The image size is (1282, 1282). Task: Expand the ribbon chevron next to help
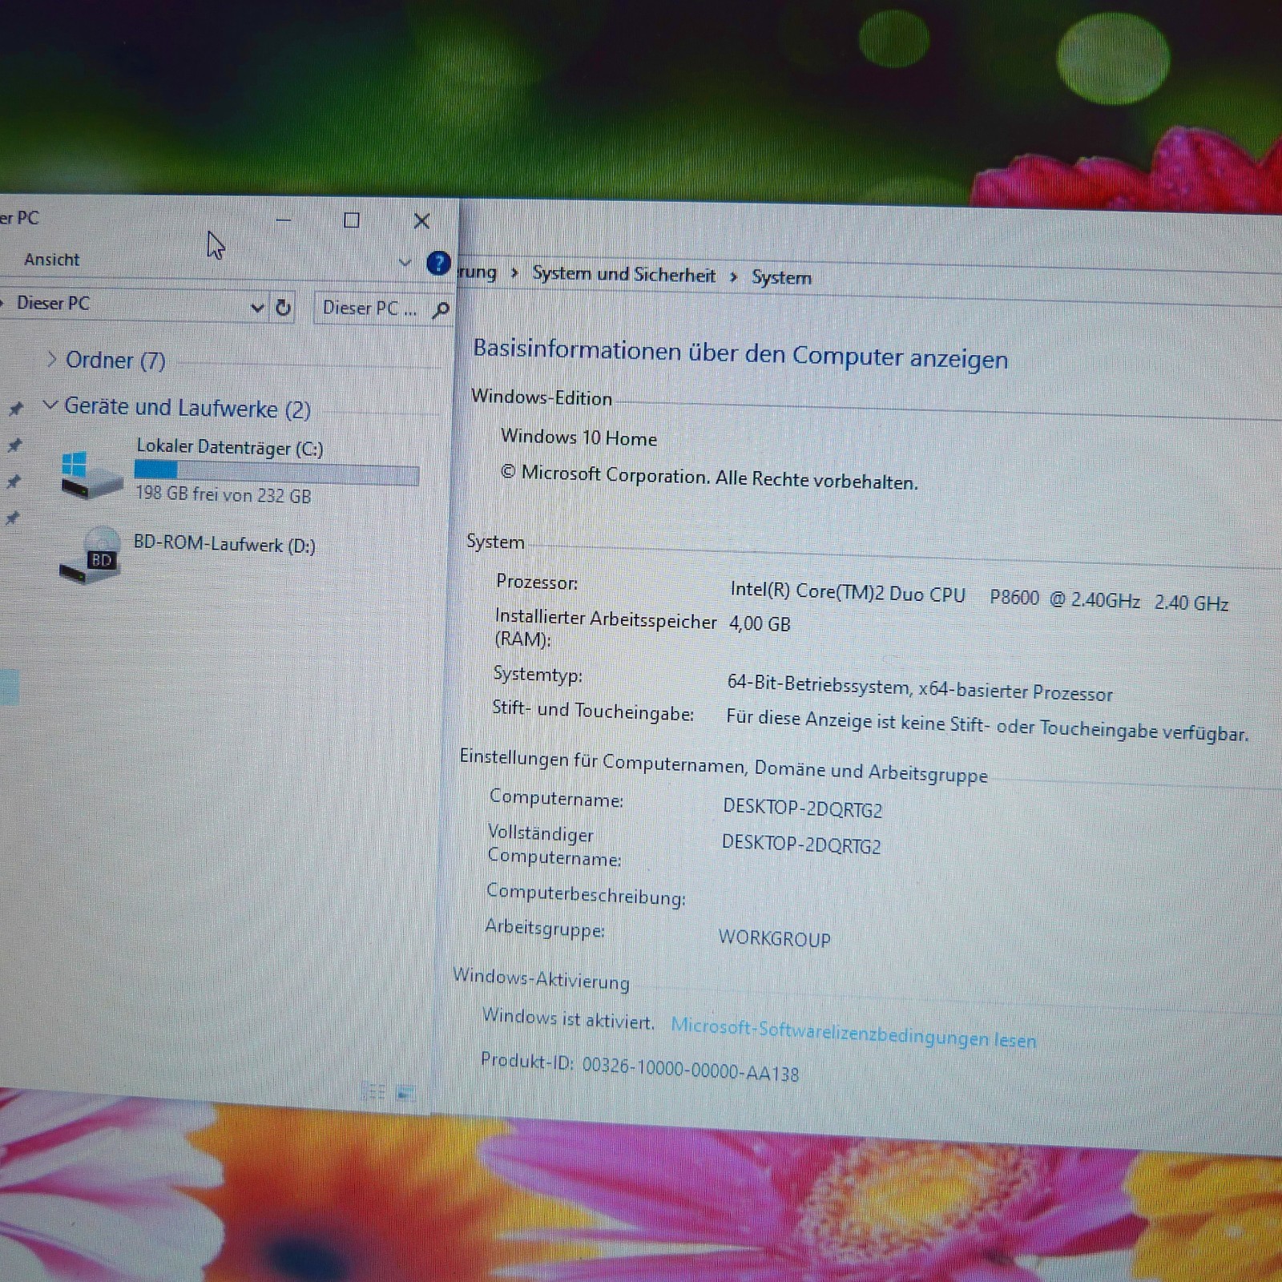point(405,262)
